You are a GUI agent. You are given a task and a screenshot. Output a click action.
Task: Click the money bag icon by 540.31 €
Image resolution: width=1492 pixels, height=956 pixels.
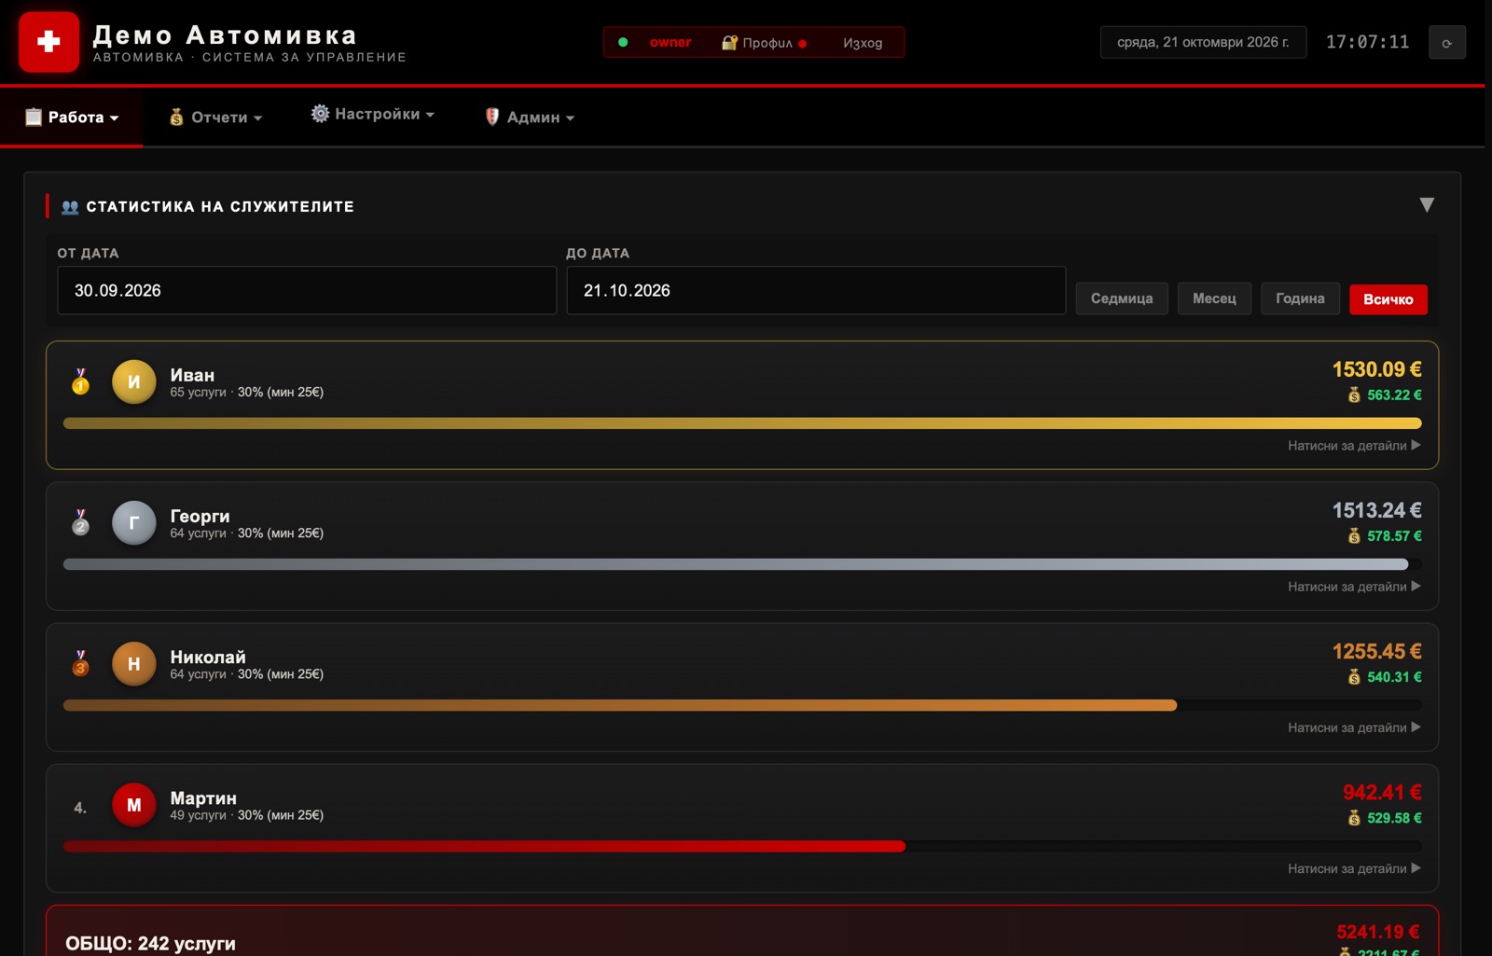1354,677
